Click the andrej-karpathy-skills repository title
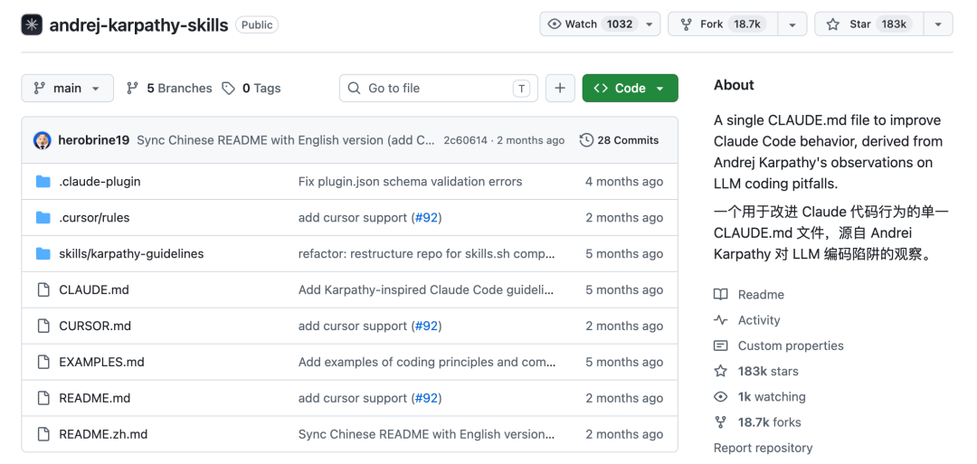This screenshot has width=977, height=464. click(x=139, y=25)
